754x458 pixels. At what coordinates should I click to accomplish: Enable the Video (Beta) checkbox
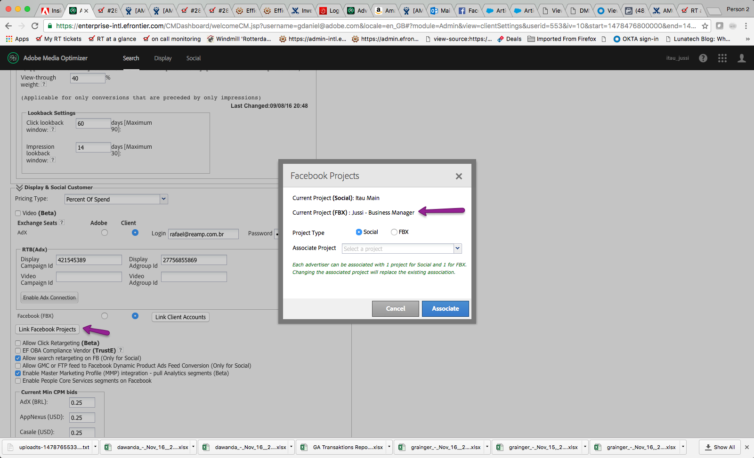[18, 213]
